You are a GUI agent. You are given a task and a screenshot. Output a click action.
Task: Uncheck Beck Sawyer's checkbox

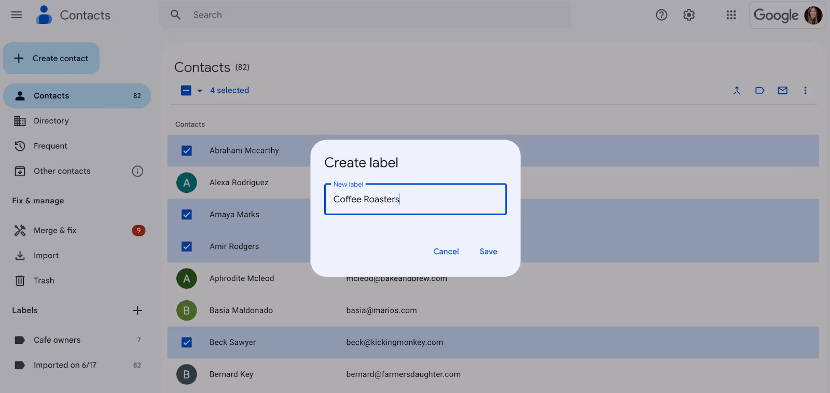tap(187, 343)
